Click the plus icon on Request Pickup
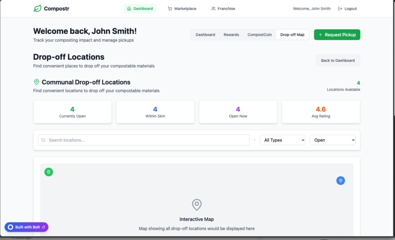The height and width of the screenshot is (240, 395). (x=321, y=35)
